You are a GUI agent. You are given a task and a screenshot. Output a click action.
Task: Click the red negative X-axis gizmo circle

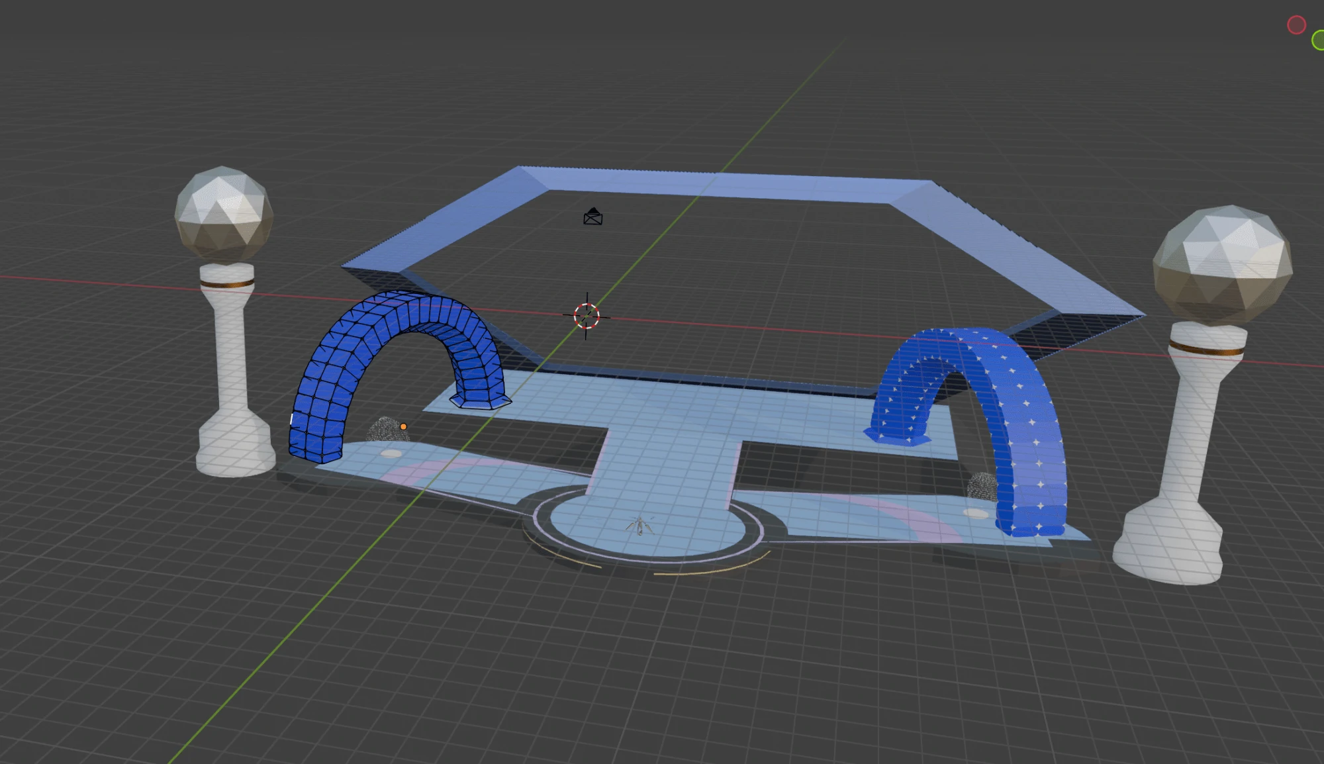[x=1296, y=25]
